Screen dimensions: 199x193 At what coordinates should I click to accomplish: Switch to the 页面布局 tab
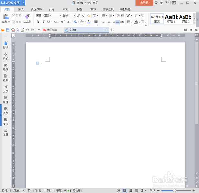[36, 9]
